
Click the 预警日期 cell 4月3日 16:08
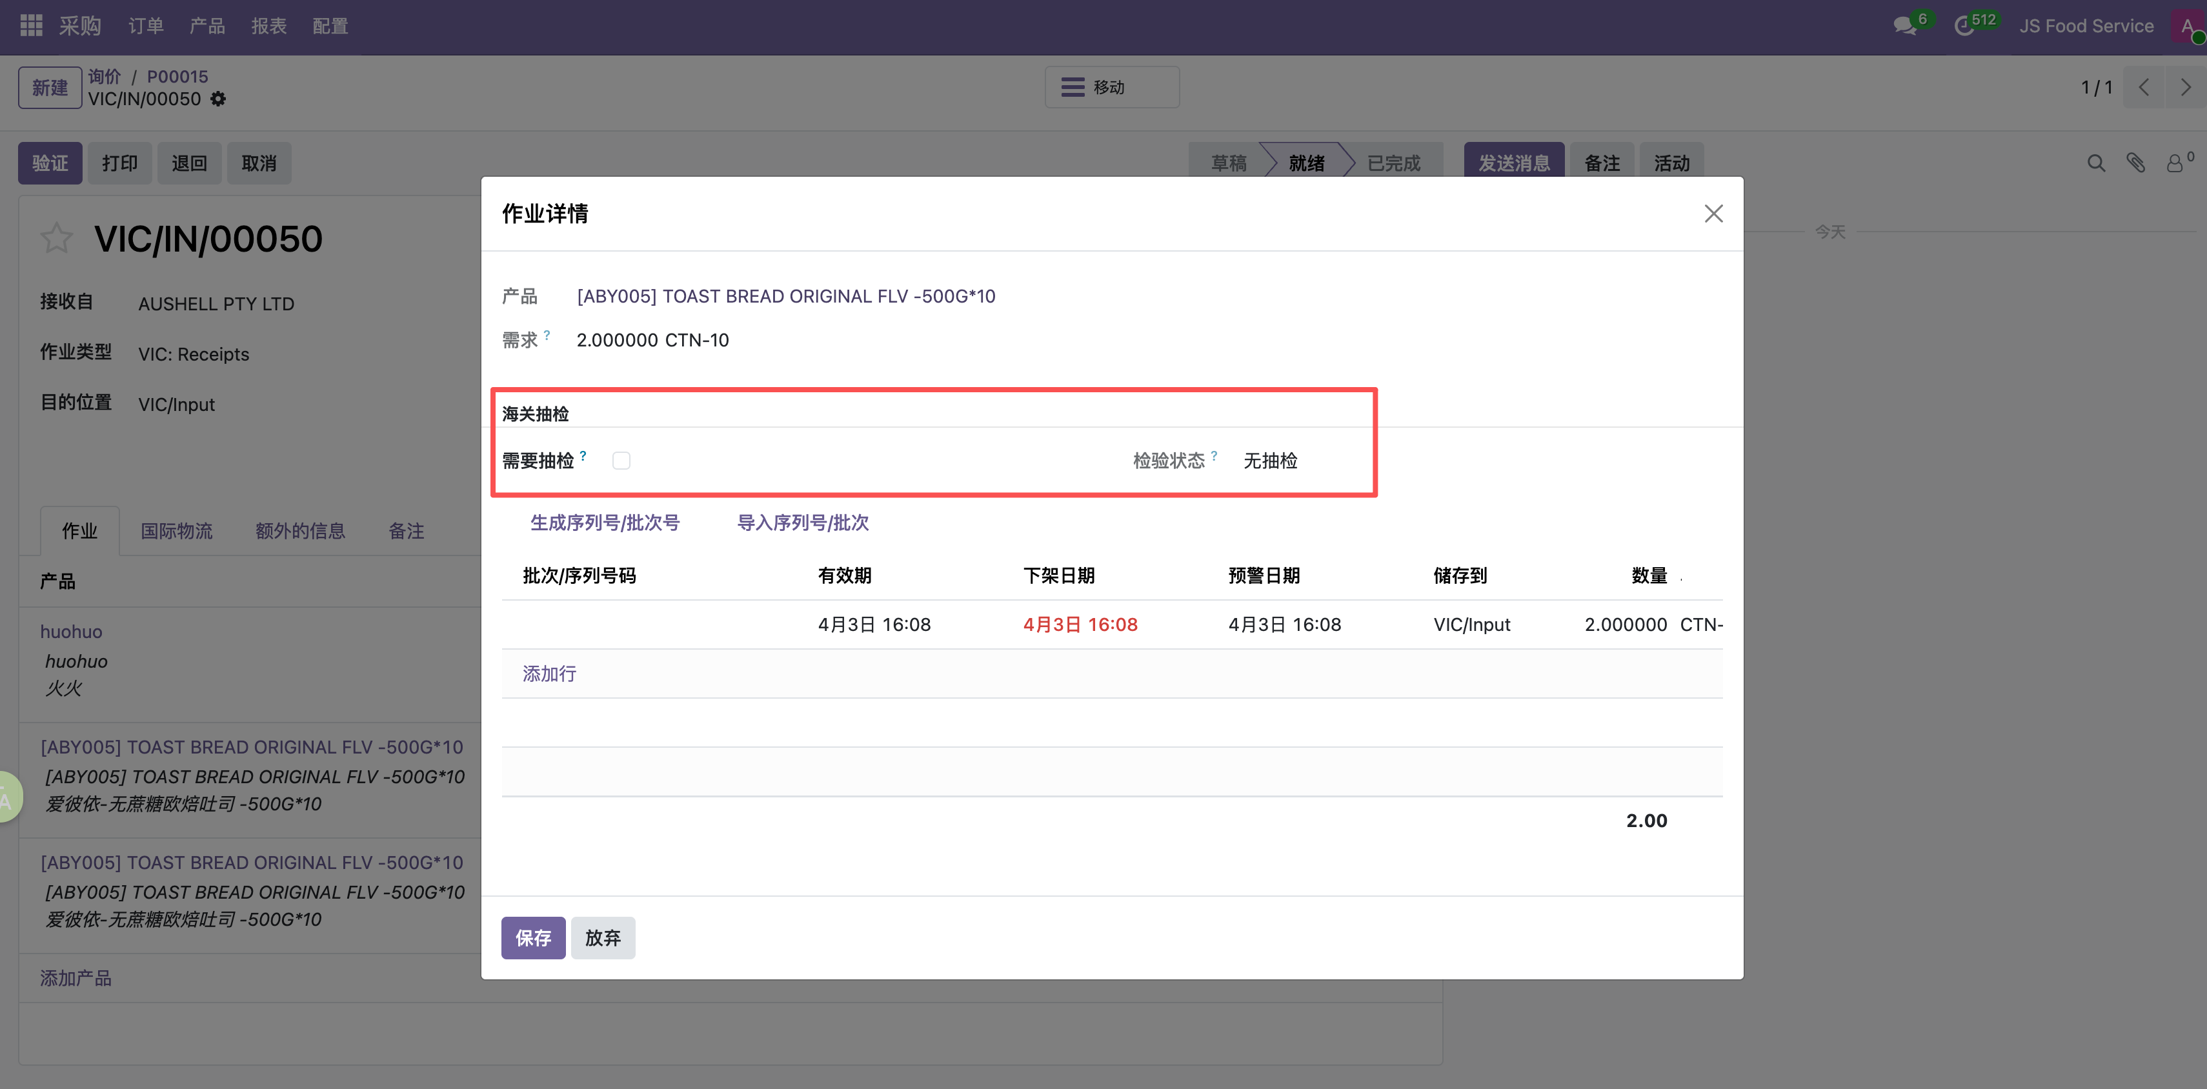[1284, 624]
